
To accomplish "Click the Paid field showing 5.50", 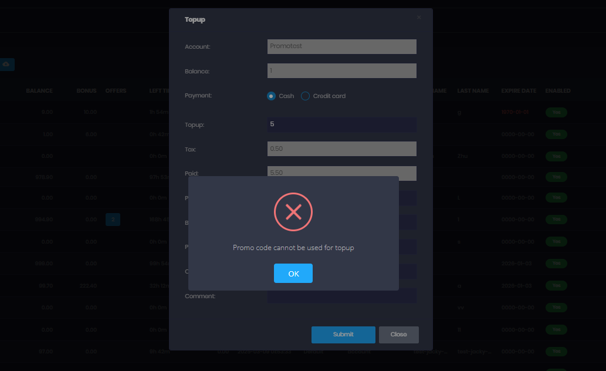I will 342,173.
